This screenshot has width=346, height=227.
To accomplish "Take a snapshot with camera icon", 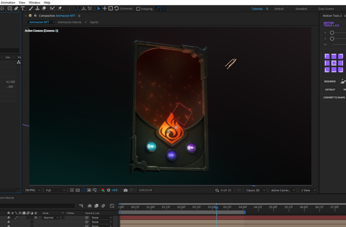I will (x=126, y=190).
